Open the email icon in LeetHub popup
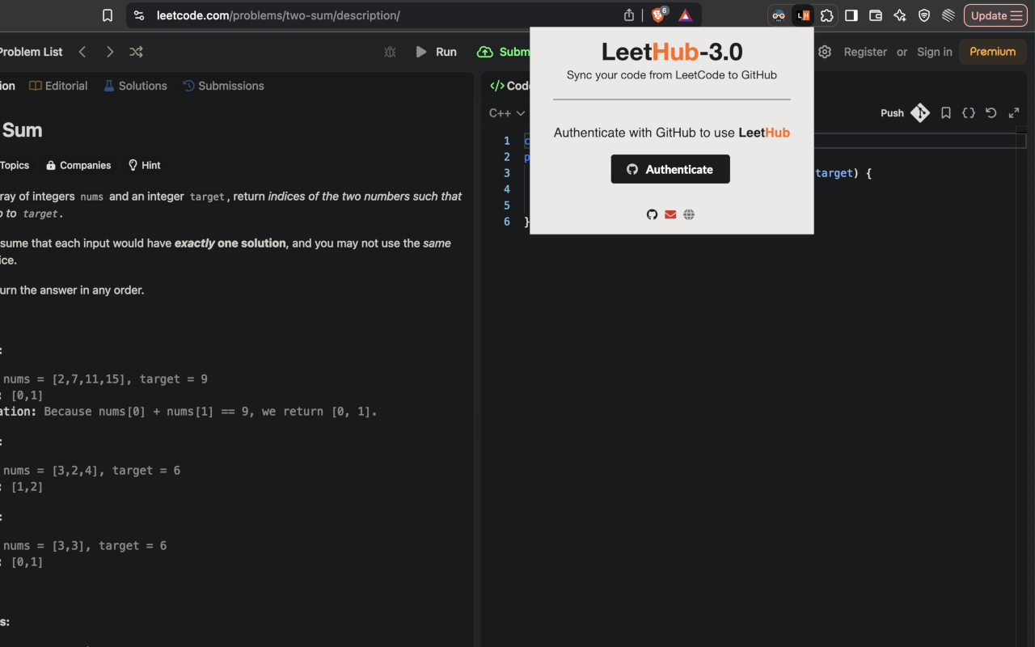 [x=670, y=214]
